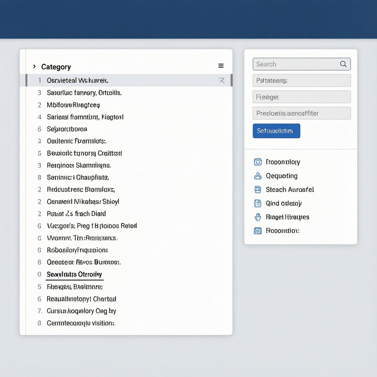Collapse the first selected row's arrow icon
Viewport: 377px width, 377px height.
click(x=222, y=80)
